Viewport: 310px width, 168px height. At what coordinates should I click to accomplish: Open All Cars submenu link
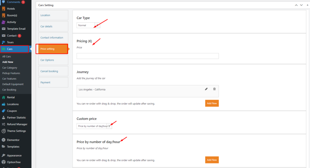(x=7, y=57)
